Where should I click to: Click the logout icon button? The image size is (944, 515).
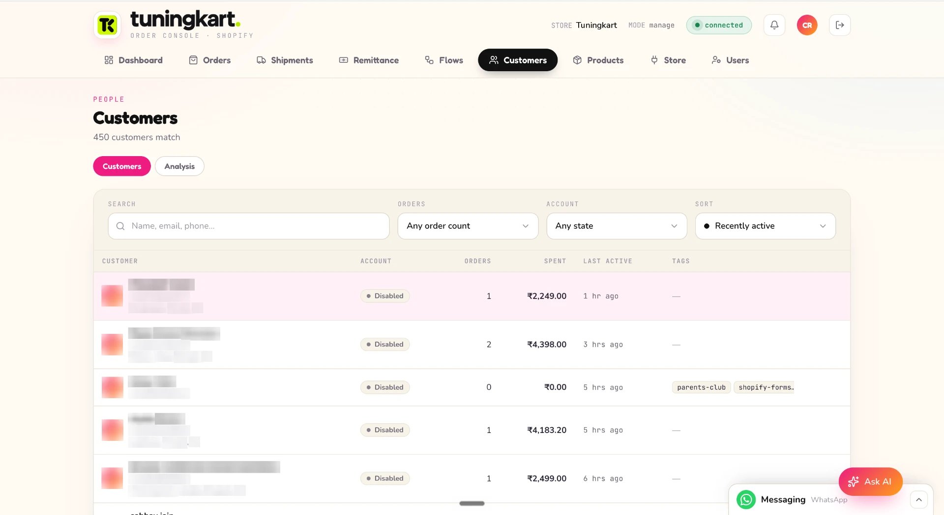point(839,25)
